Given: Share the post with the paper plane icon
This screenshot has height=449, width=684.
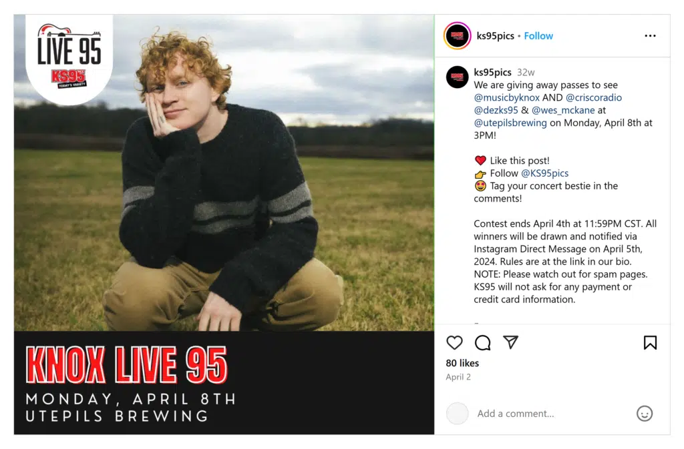Looking at the screenshot, I should [510, 342].
